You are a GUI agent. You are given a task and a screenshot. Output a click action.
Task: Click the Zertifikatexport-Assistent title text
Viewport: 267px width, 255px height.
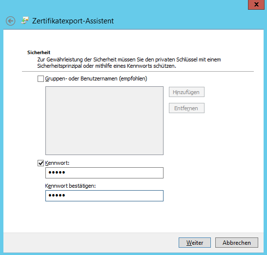click(x=73, y=21)
